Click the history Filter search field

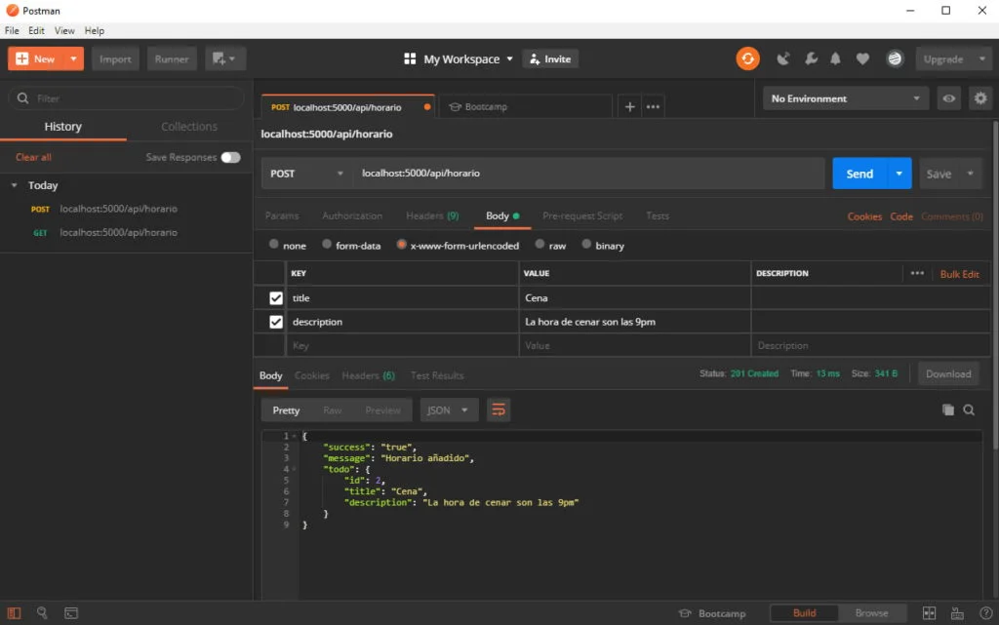pos(126,98)
